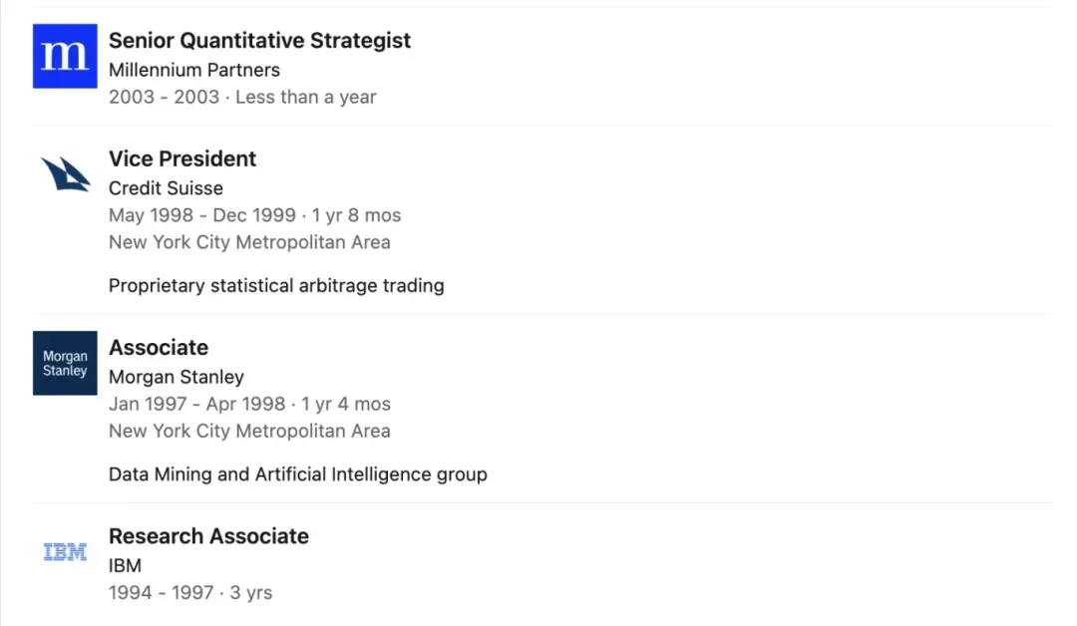
Task: Click the "2003 - 2003 · Less than a year" text
Action: coord(242,98)
